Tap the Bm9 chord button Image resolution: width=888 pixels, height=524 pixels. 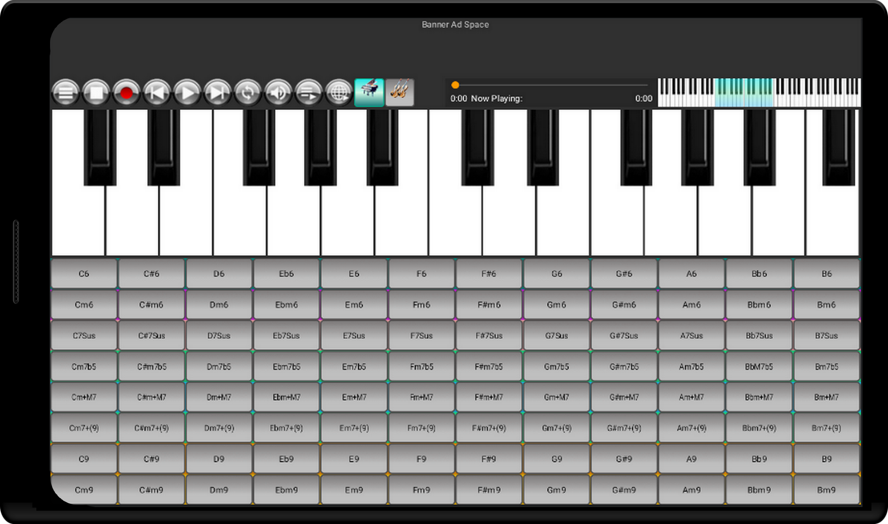click(x=827, y=490)
